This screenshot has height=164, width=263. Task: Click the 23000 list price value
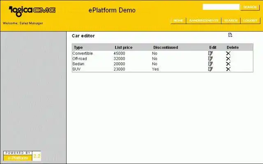click(x=119, y=69)
